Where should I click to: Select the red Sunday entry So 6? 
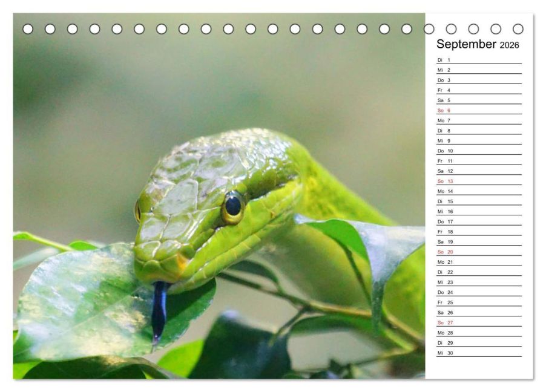[x=444, y=111]
